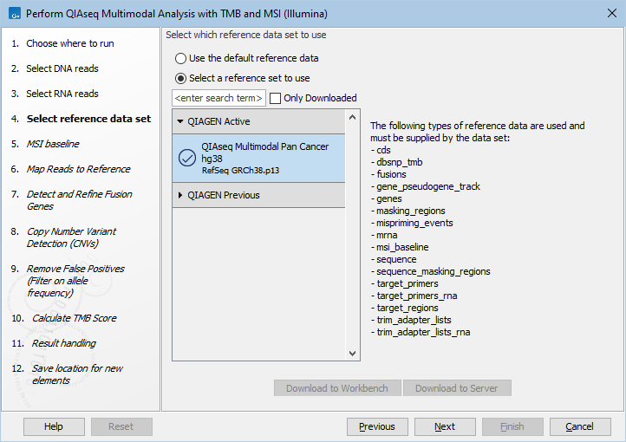Click the 'cds' reference data entry

point(383,150)
